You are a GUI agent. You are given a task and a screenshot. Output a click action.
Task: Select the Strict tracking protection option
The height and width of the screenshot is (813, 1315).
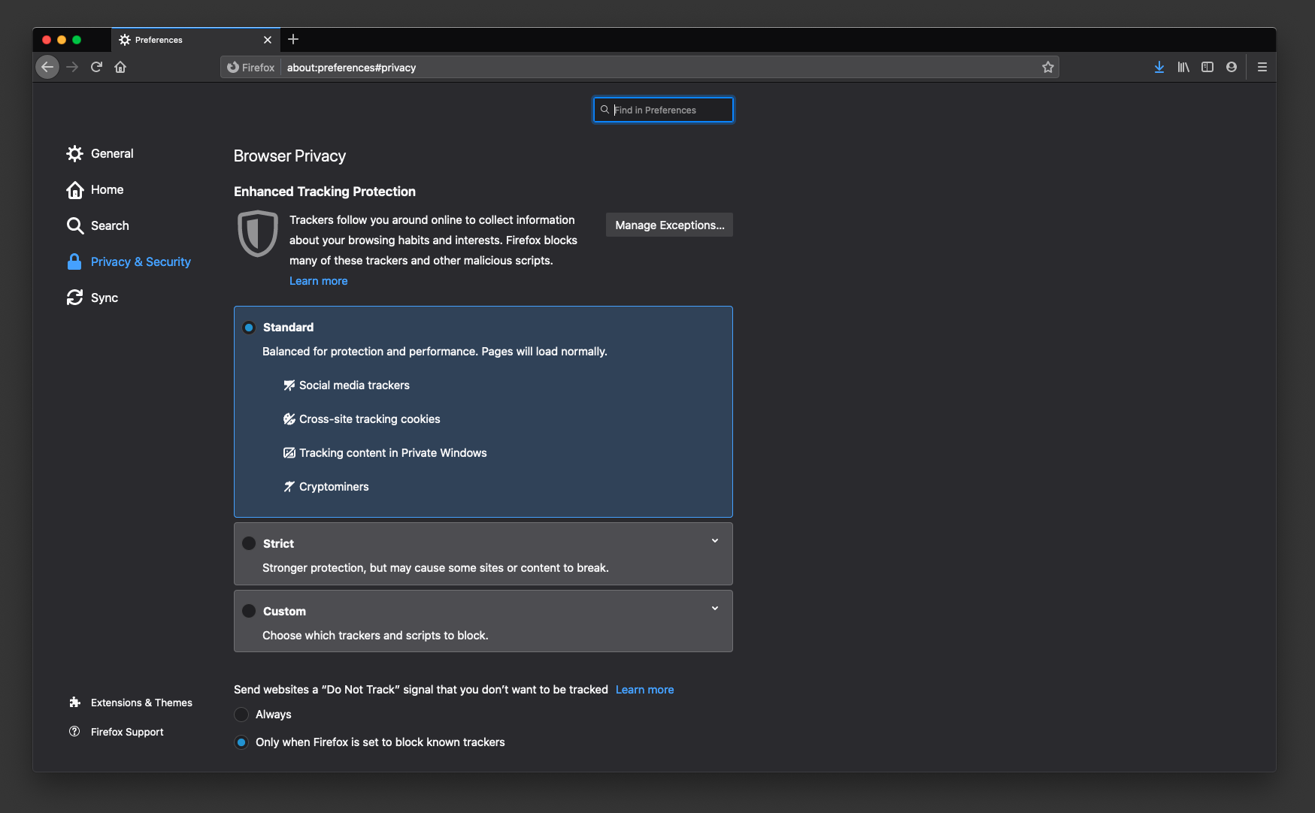pyautogui.click(x=249, y=543)
